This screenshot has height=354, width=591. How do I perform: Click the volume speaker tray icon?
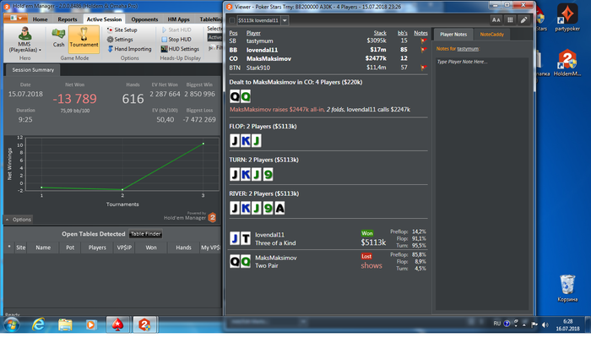pyautogui.click(x=545, y=324)
